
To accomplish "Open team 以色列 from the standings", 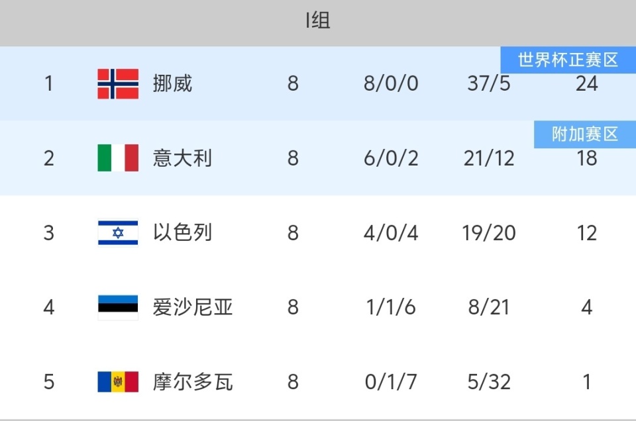I will pos(182,233).
